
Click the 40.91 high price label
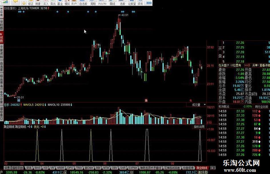point(125,15)
